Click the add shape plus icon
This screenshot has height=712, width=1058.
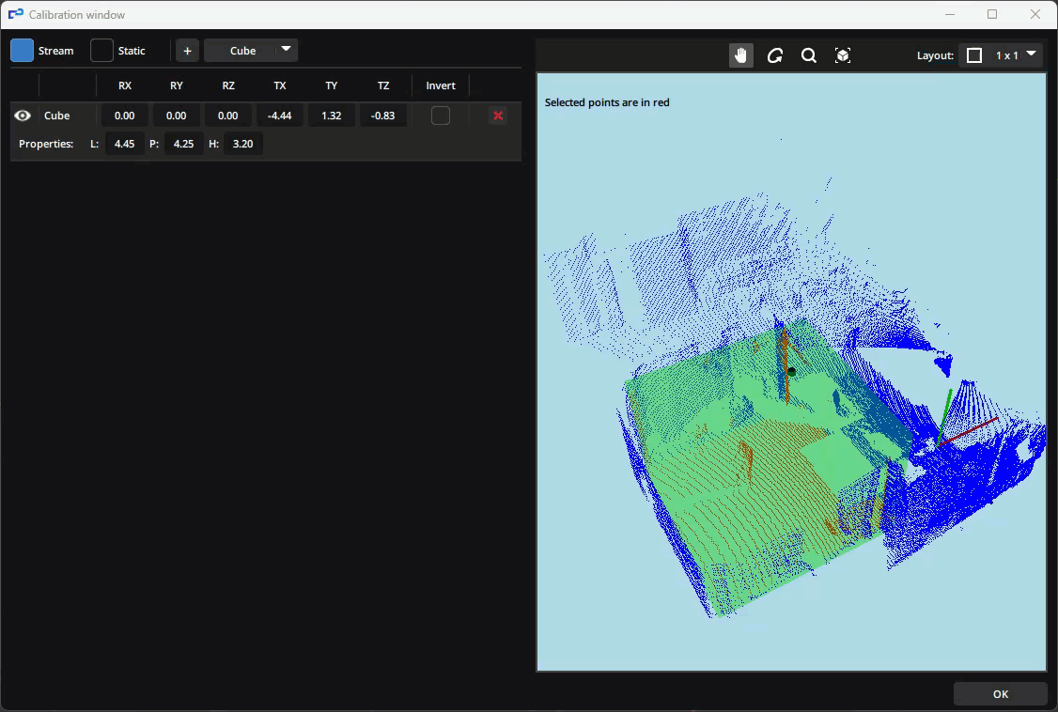(x=187, y=50)
